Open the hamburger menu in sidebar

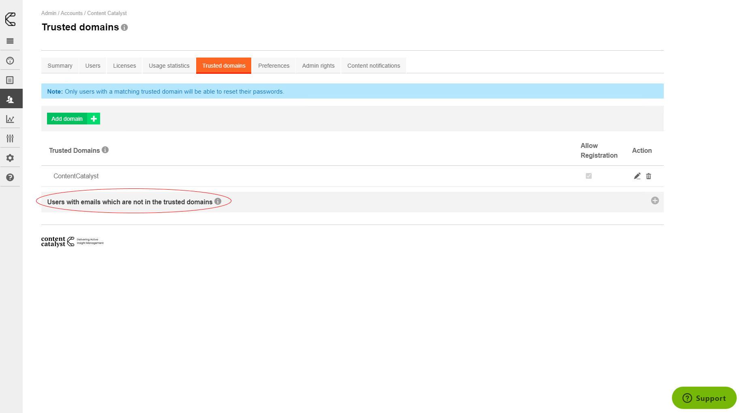tap(10, 41)
